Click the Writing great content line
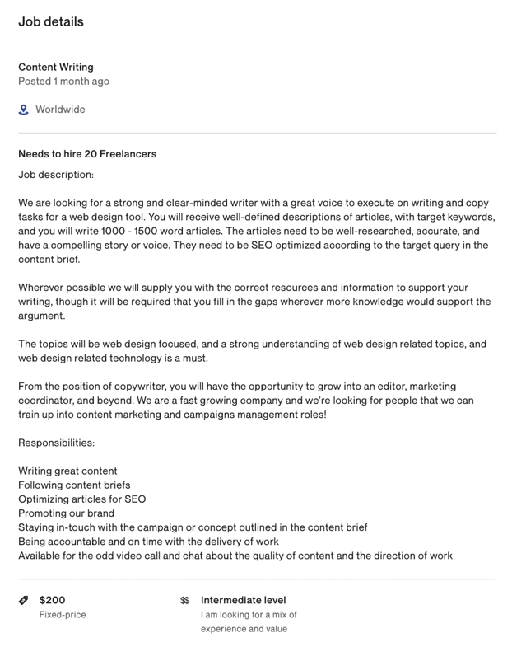 point(67,471)
